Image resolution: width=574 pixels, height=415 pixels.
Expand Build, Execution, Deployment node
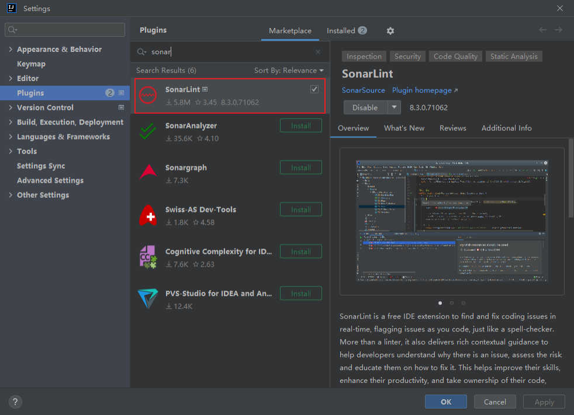11,122
